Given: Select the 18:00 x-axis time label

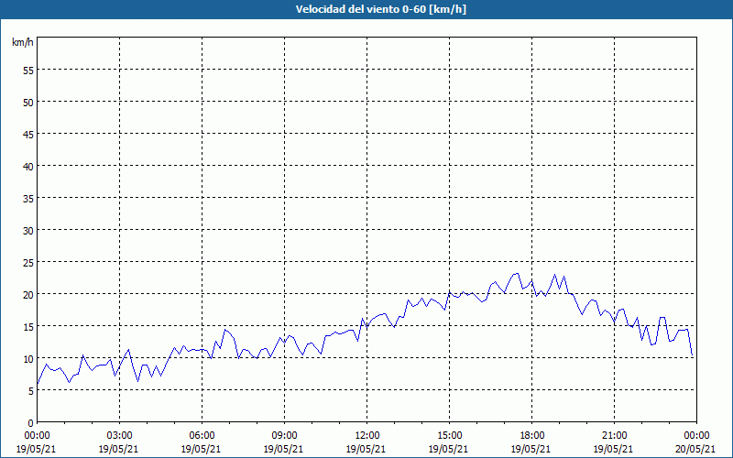Looking at the screenshot, I should coord(531,435).
